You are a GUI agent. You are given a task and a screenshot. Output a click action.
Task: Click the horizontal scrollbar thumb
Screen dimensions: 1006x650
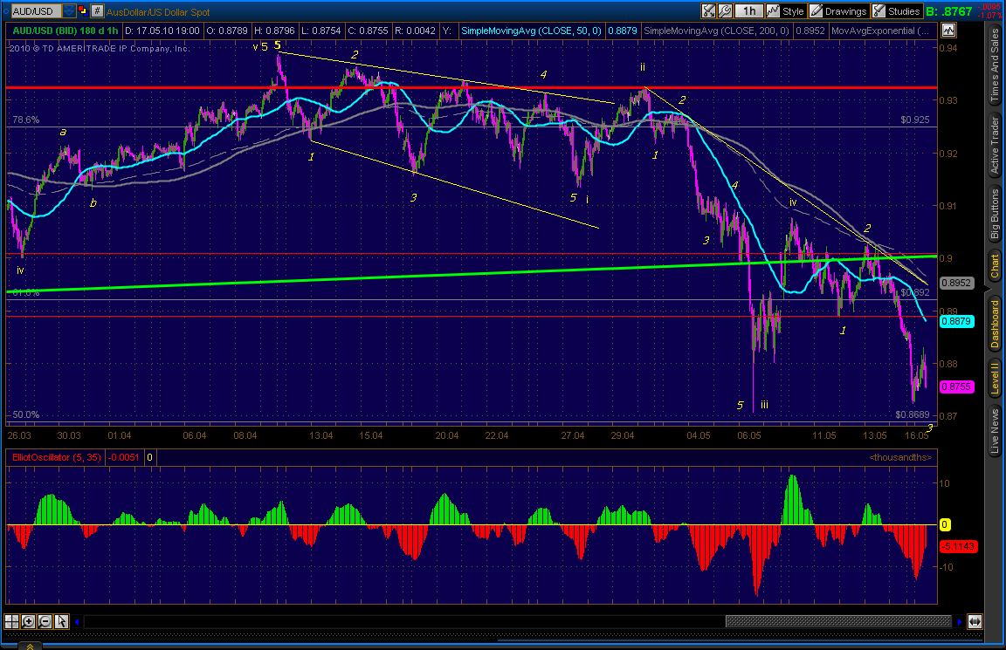838,621
